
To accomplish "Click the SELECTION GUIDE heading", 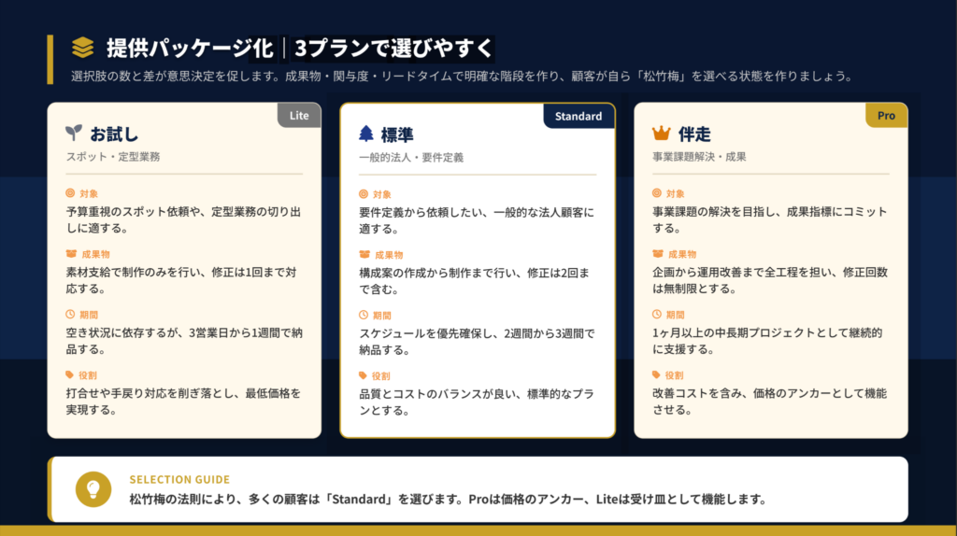I will coord(179,480).
